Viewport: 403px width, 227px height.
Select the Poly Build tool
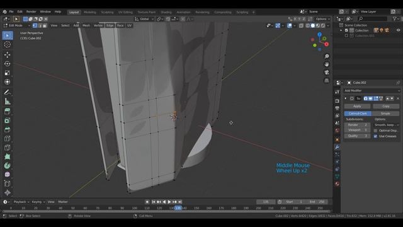pyautogui.click(x=7, y=156)
